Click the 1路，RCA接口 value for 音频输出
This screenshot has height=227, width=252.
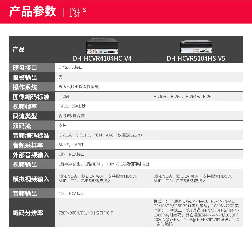72,194
